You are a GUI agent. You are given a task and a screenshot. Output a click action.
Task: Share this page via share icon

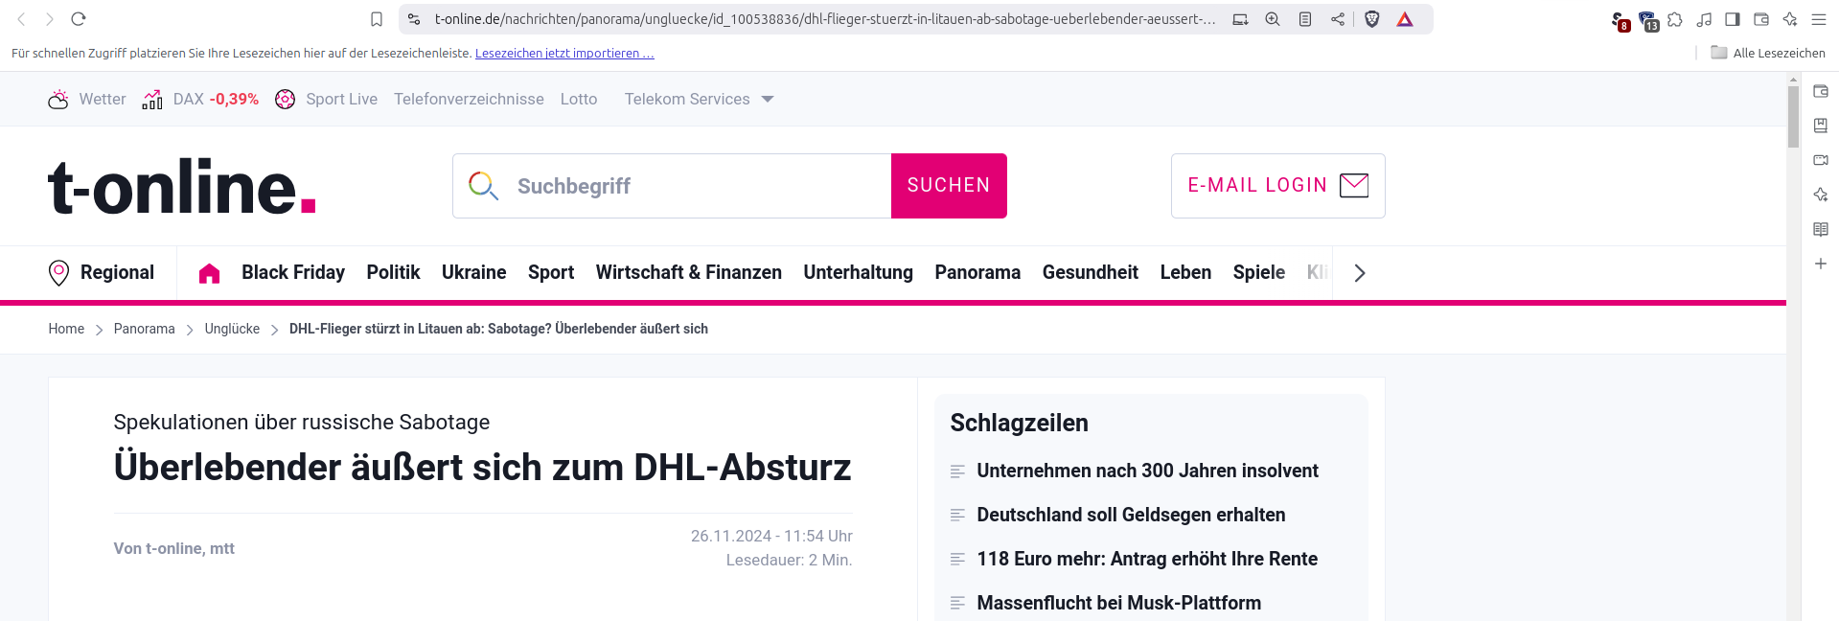[1338, 19]
